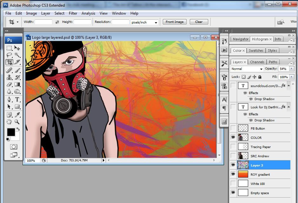Reset default foreground and background colors
Screen dimensions: 298x203
8,139
